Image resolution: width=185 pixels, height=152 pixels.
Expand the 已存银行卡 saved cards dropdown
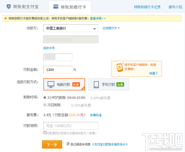[x=111, y=28]
